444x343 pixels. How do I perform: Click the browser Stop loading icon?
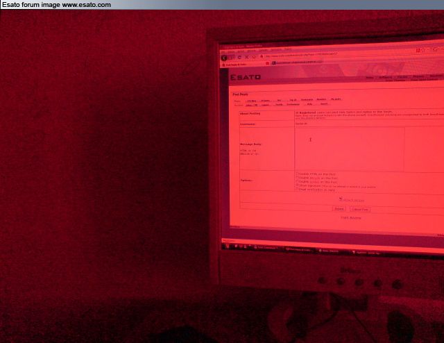pos(247,57)
